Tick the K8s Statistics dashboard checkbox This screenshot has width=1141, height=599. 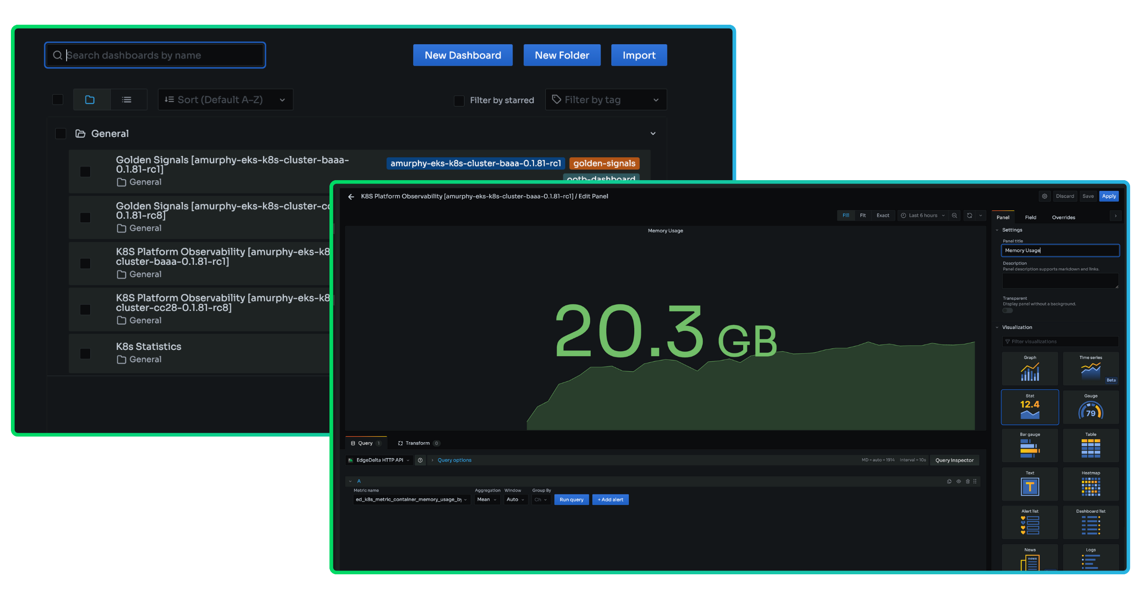[85, 354]
